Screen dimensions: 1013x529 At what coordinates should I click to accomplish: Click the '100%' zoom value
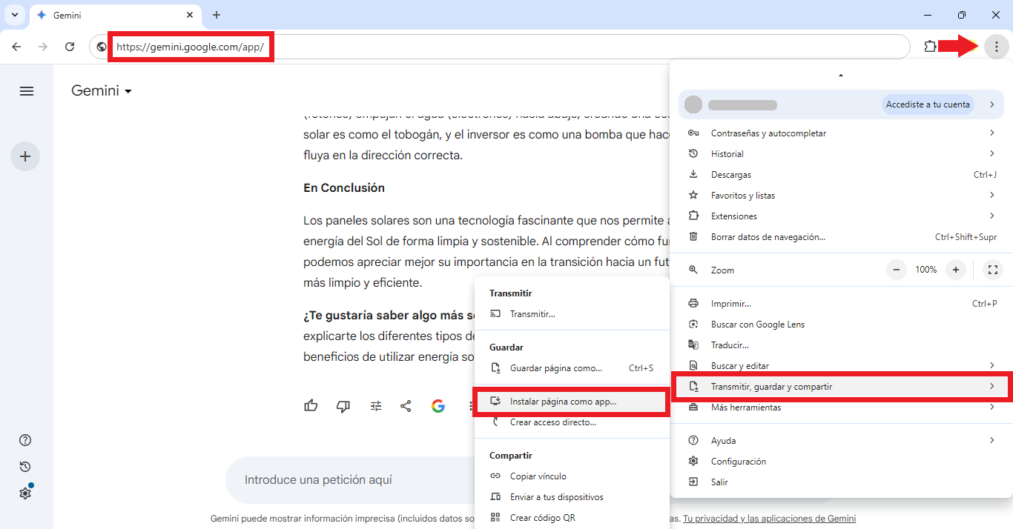[925, 270]
